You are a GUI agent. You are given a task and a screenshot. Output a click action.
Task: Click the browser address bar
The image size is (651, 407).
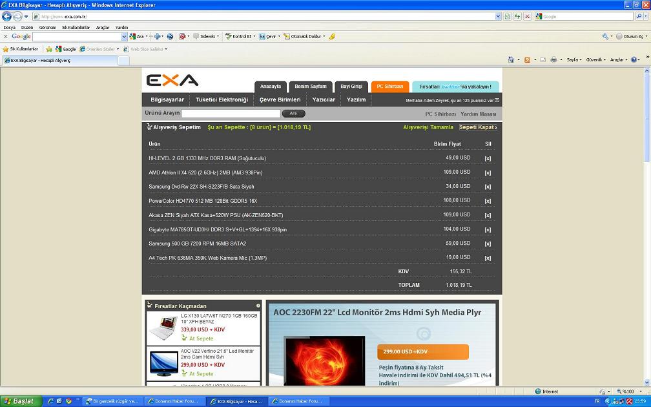coord(264,16)
